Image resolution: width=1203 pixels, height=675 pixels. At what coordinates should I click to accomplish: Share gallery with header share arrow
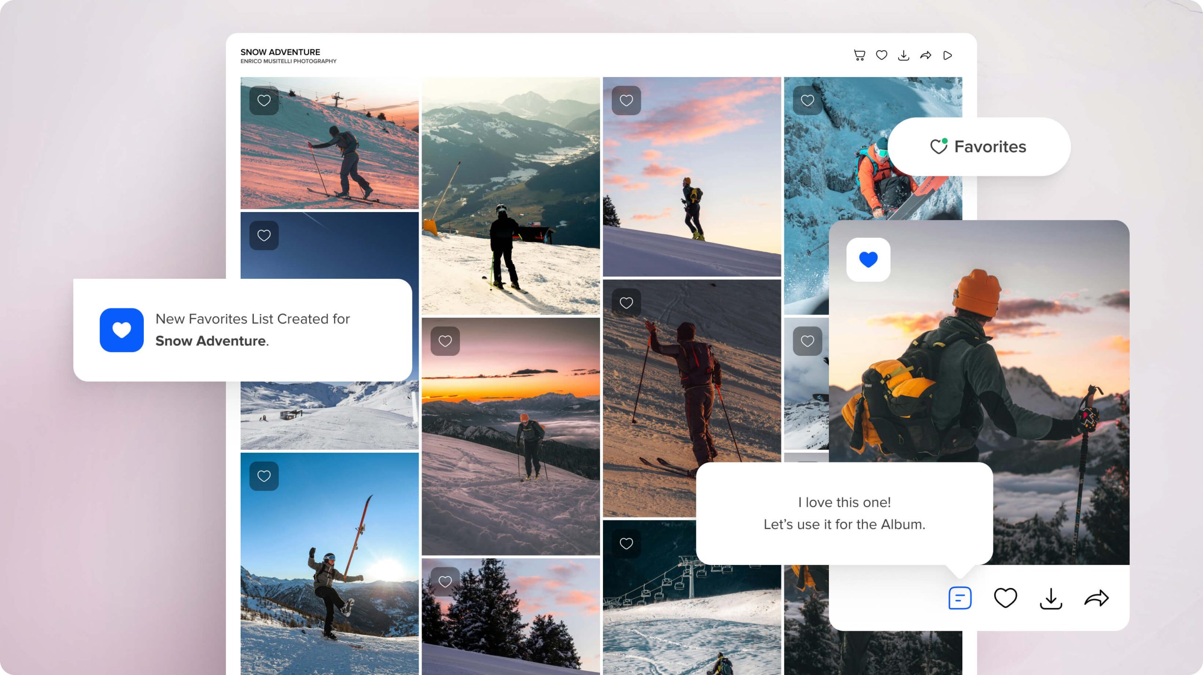[x=925, y=55]
